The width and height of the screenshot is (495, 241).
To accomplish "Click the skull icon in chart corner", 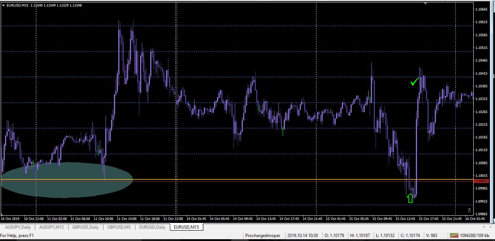I will [469, 210].
